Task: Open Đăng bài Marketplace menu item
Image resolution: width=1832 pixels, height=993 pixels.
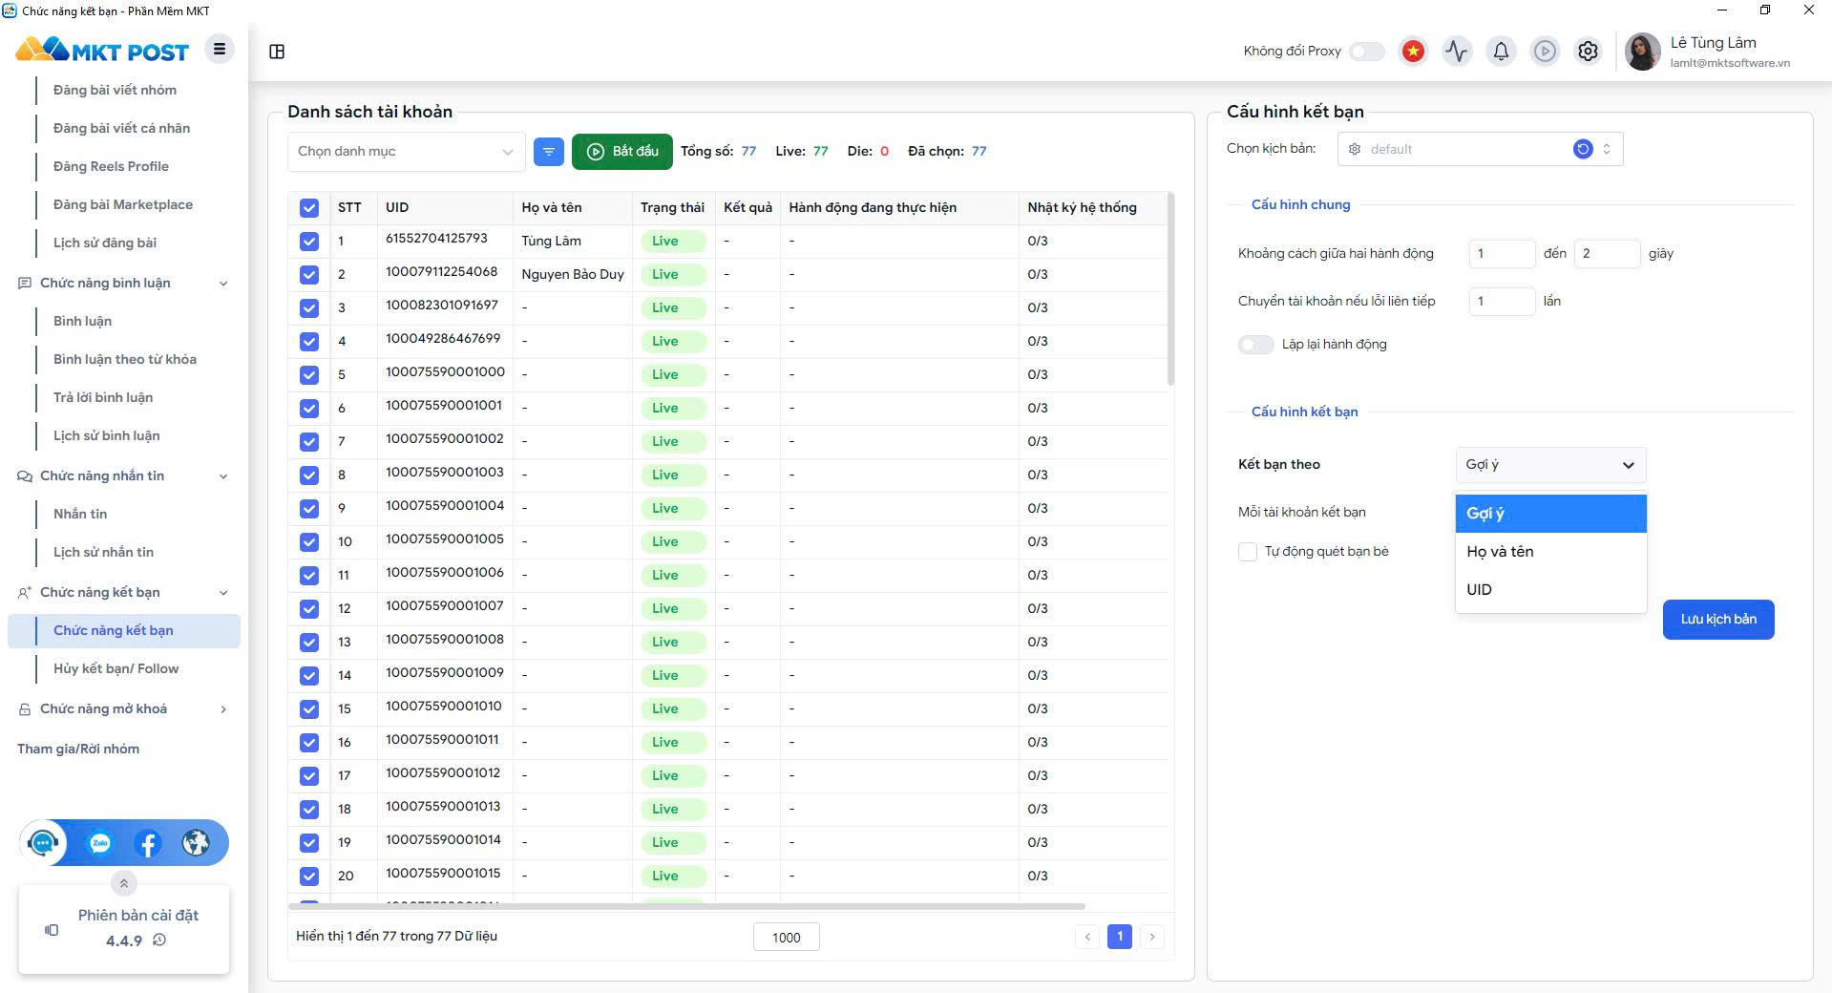Action: (x=123, y=204)
